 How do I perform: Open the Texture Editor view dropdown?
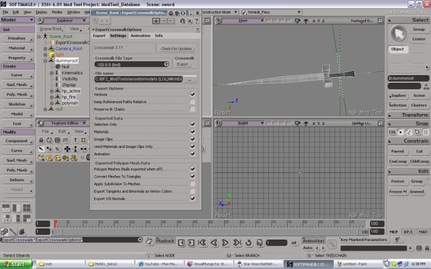click(66, 123)
